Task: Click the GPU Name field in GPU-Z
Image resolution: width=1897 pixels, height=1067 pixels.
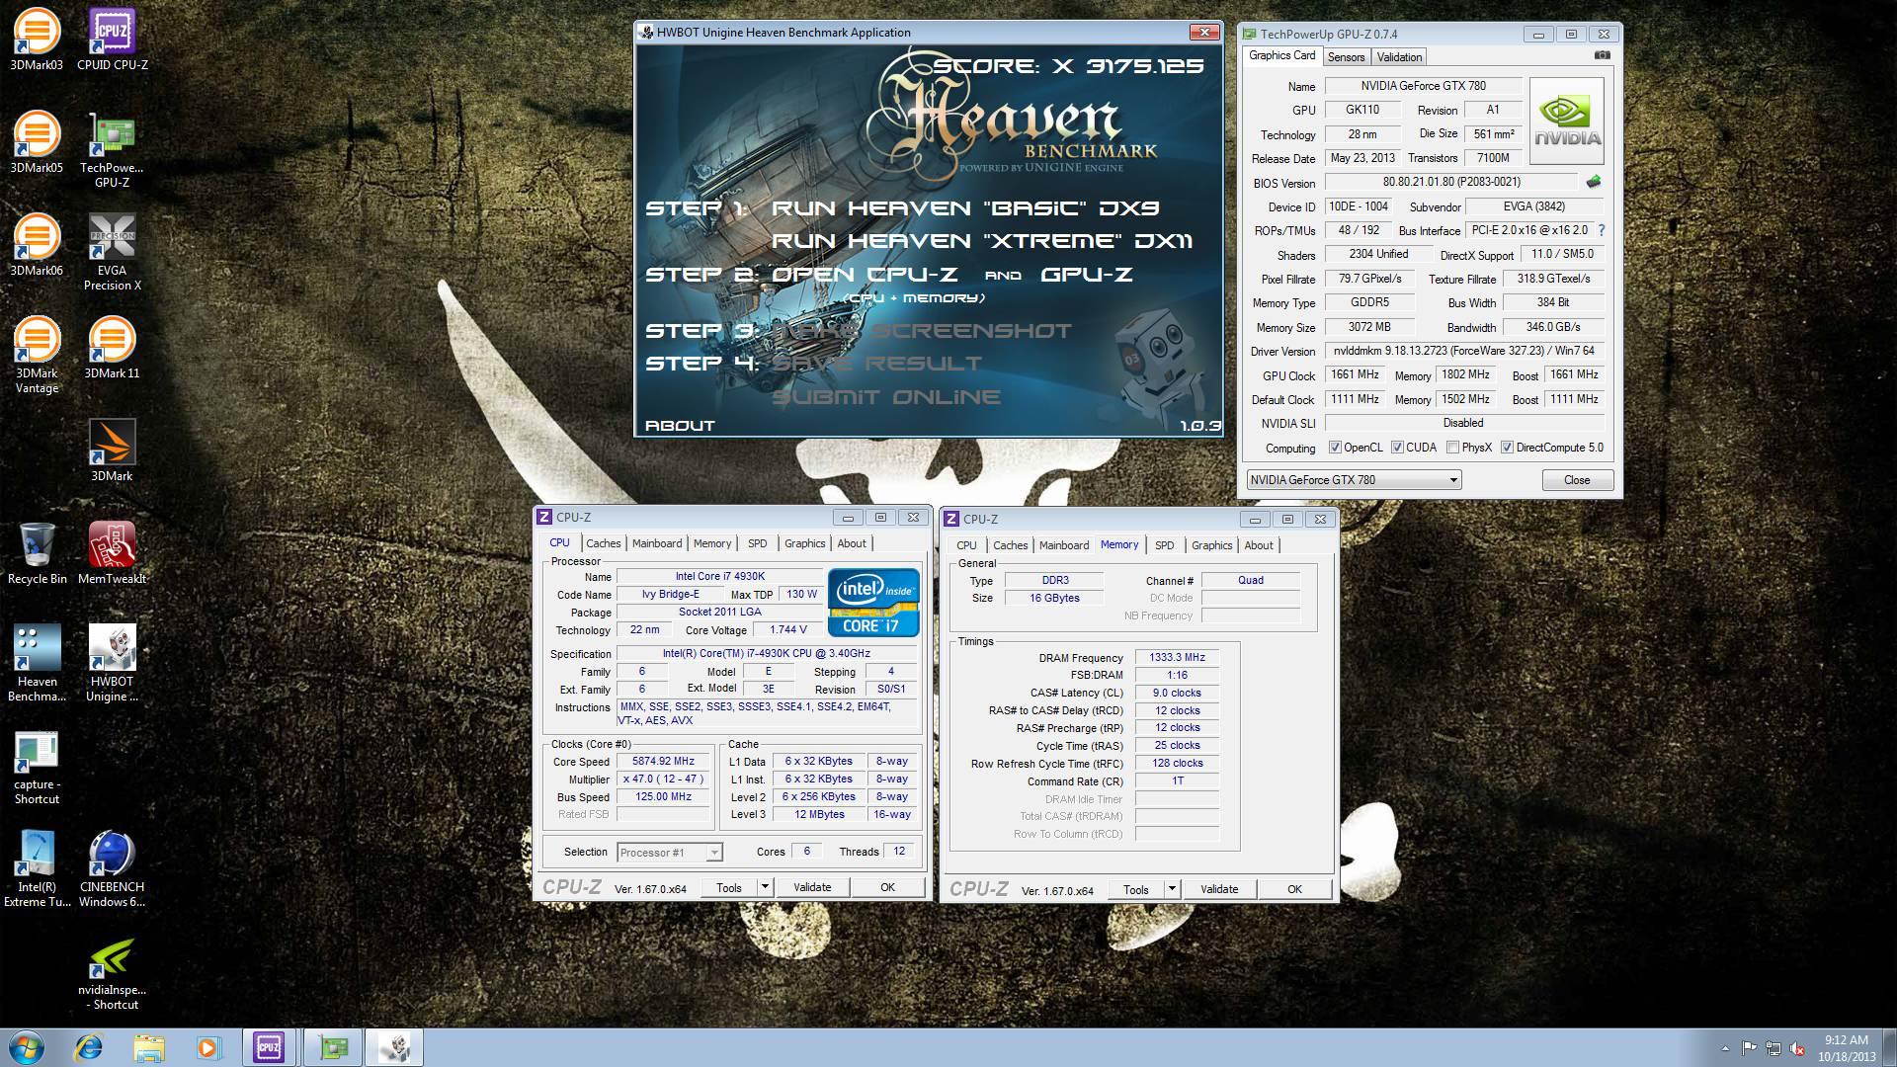Action: tap(1423, 86)
